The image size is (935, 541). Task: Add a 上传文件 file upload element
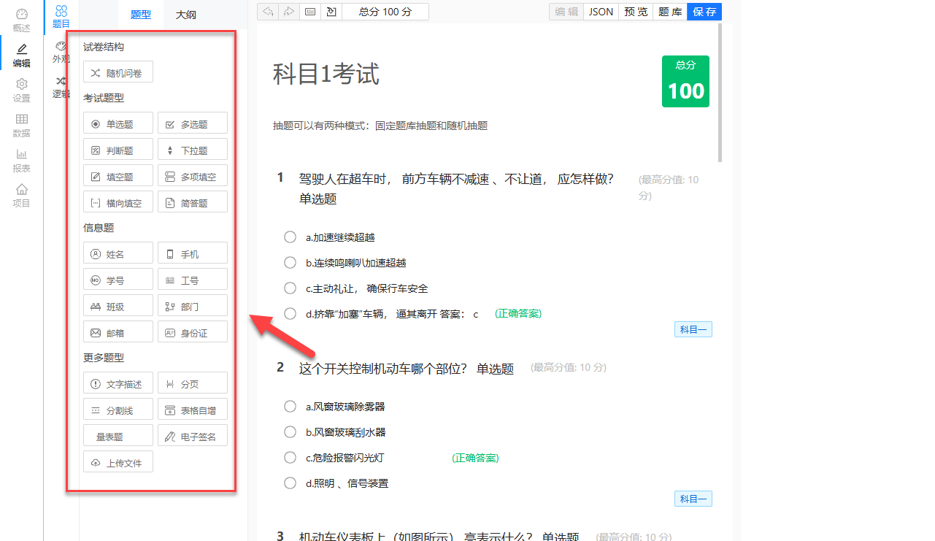118,462
